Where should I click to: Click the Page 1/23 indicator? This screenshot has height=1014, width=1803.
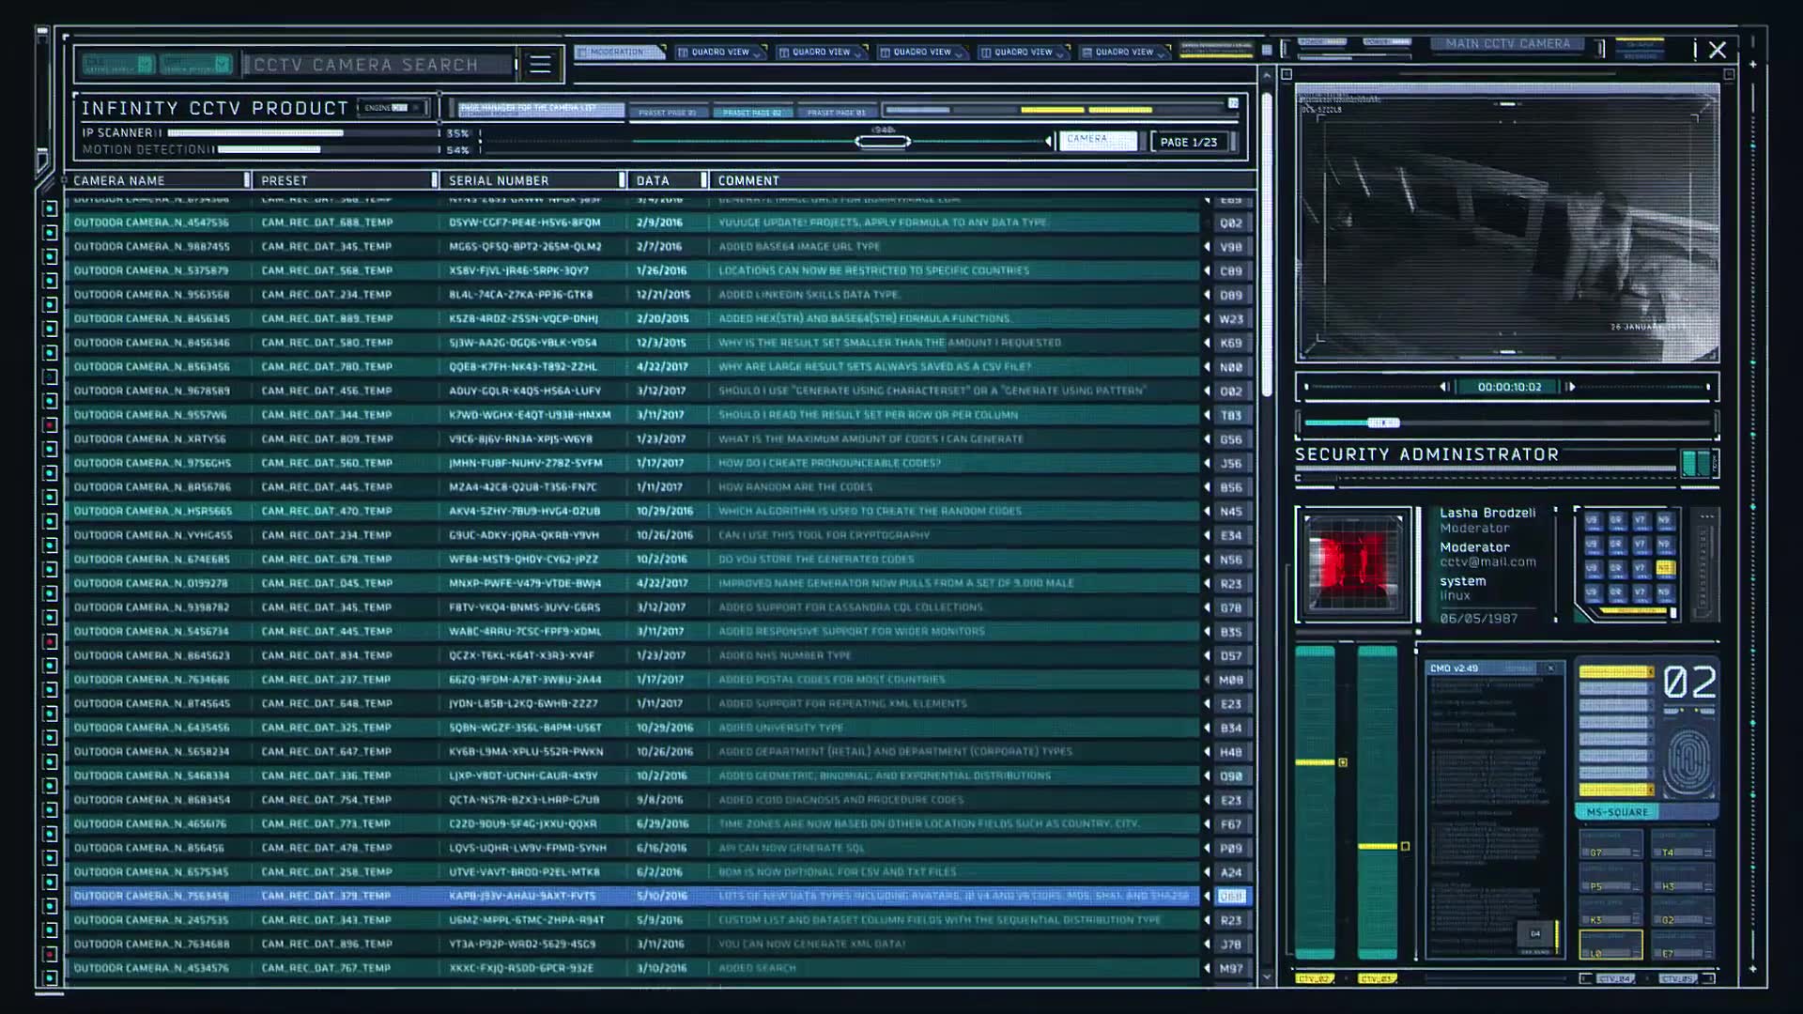pyautogui.click(x=1189, y=142)
